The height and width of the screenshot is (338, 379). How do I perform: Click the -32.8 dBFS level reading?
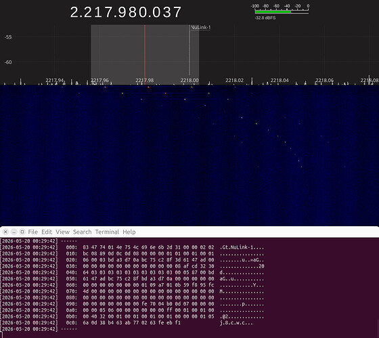265,18
